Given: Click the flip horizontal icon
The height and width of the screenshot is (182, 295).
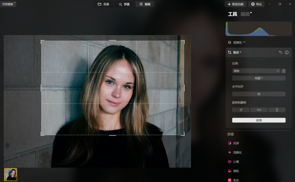Looking at the screenshot, I should point(259,110).
